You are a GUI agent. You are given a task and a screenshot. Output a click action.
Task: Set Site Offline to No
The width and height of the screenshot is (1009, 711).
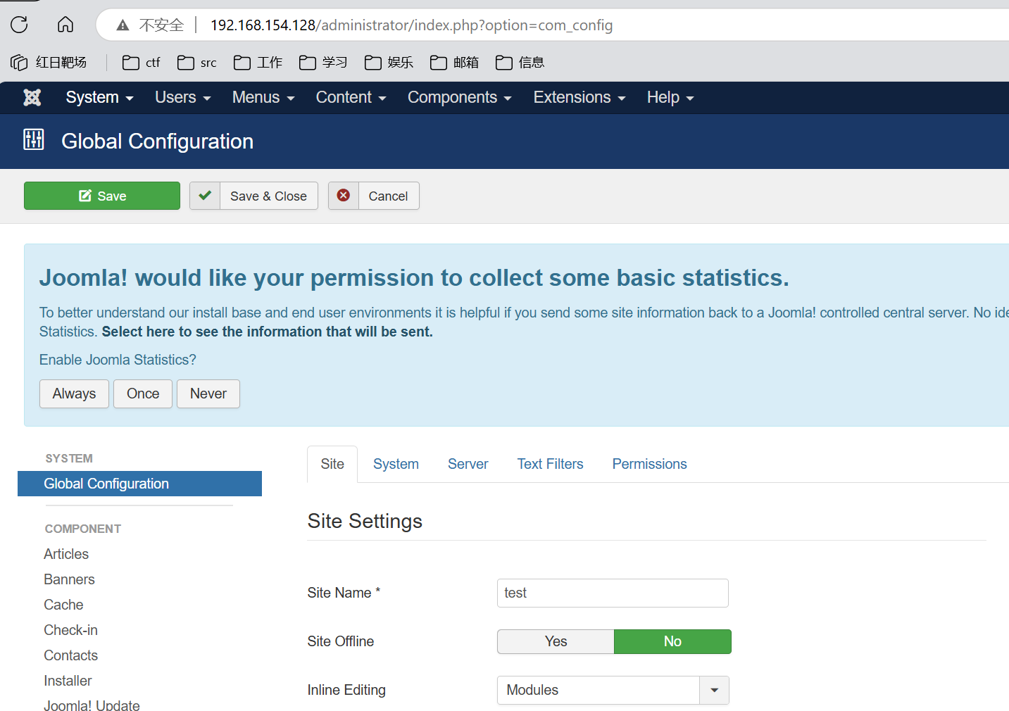pos(672,641)
